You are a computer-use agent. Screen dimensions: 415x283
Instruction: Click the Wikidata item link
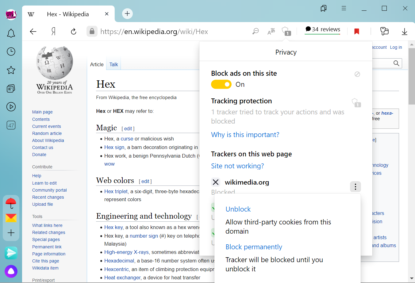point(45,268)
